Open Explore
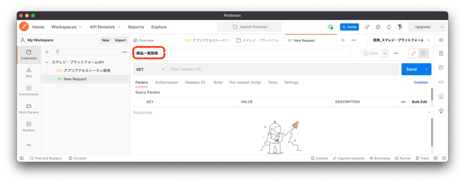 click(159, 27)
